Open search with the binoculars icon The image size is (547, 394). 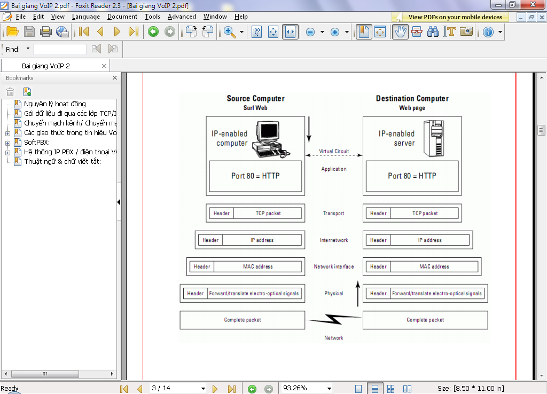(x=433, y=32)
